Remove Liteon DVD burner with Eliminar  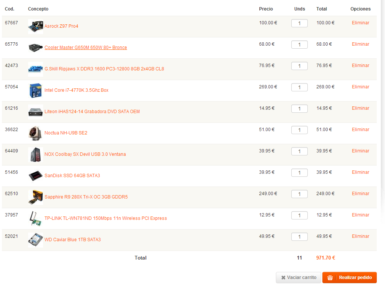point(361,108)
